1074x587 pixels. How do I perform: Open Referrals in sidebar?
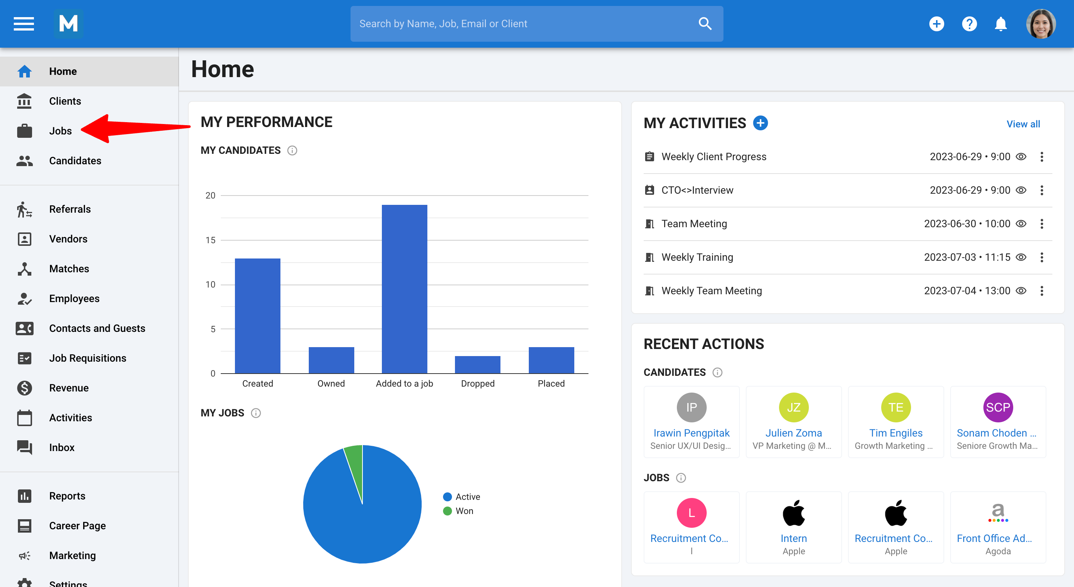coord(89,209)
